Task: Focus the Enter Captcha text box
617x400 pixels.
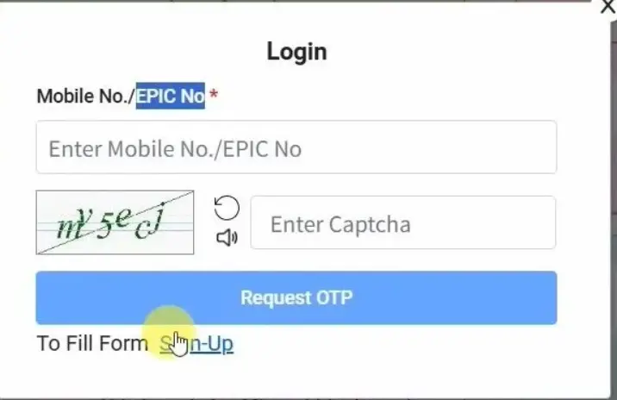Action: point(403,222)
